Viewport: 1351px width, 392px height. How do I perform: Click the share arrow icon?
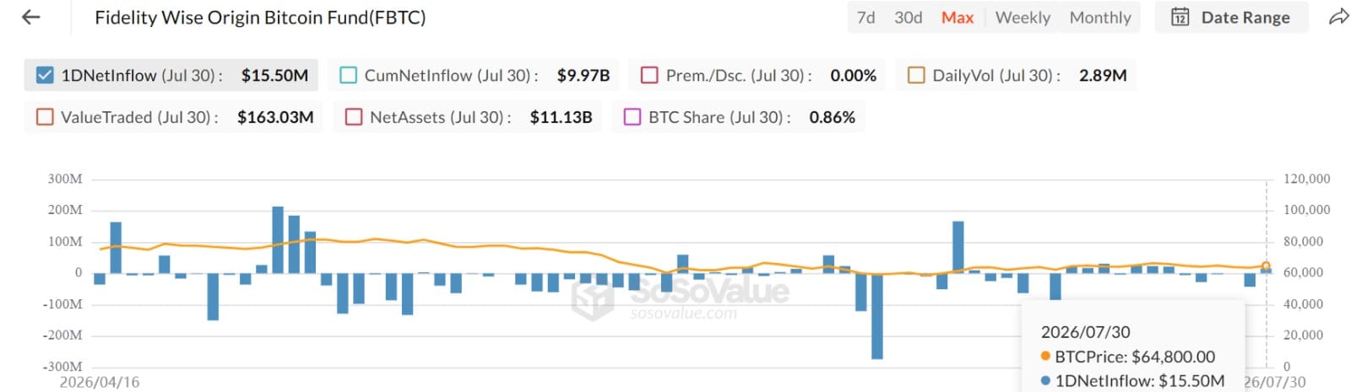click(x=1338, y=17)
